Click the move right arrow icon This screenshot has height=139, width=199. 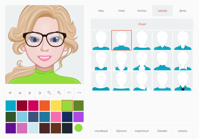click(x=40, y=93)
